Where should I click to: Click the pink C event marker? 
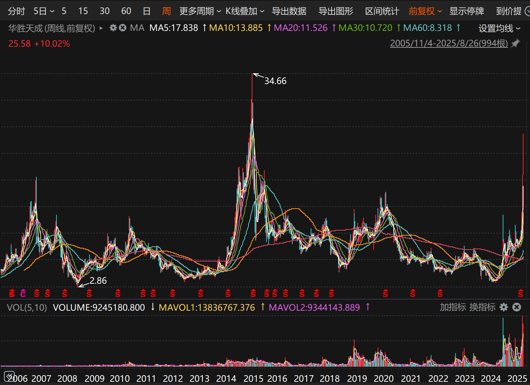tap(23, 294)
